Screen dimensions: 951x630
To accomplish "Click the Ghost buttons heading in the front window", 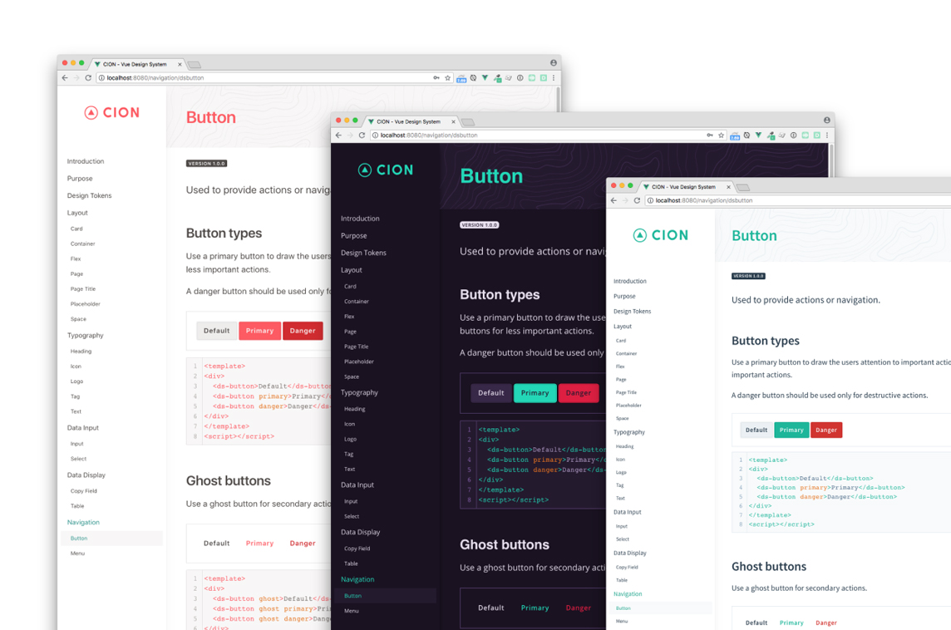I will 768,566.
